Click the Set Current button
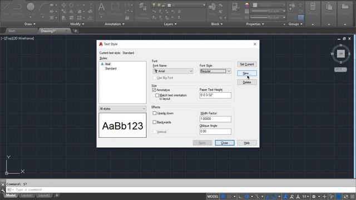Viewport: 356px width, 200px height. (x=247, y=64)
